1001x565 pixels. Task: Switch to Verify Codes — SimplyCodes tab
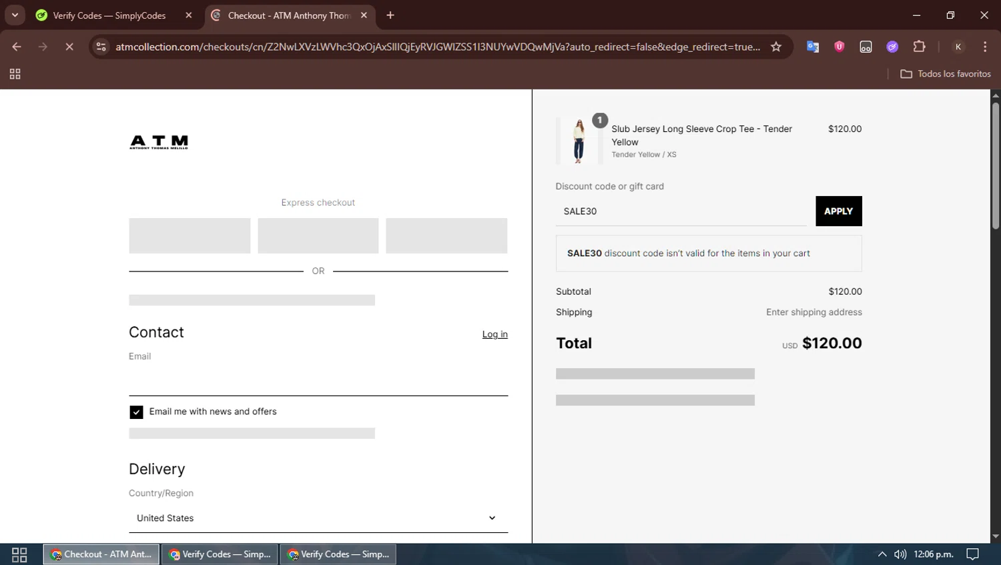(x=109, y=15)
